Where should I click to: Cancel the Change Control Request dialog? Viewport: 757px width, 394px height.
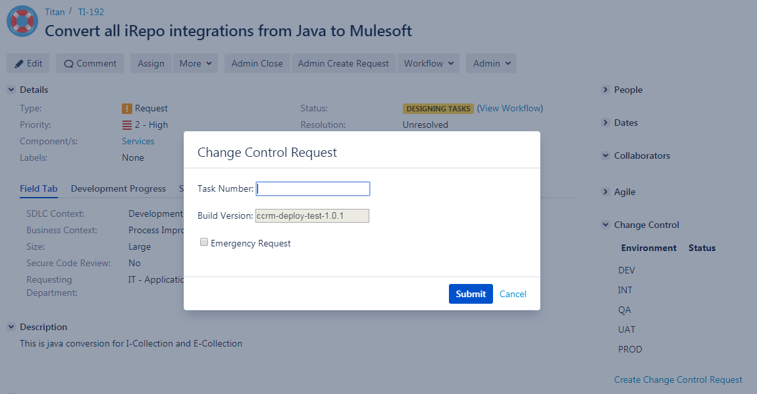pyautogui.click(x=513, y=294)
